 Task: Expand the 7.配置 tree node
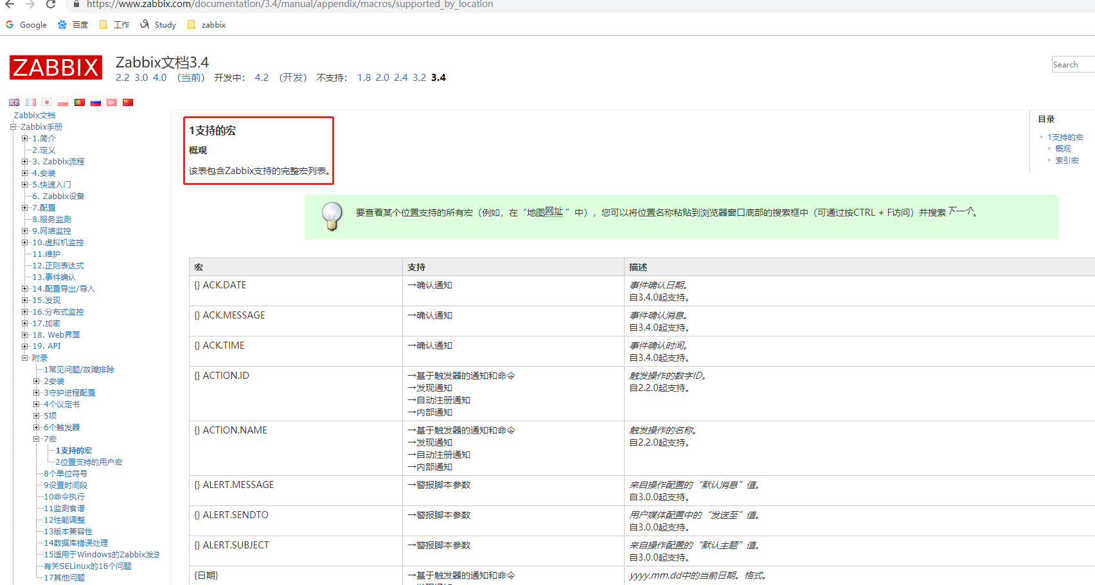point(24,207)
